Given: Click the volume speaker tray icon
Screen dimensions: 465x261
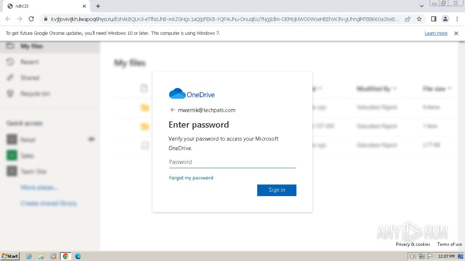Looking at the screenshot, I should [413, 256].
